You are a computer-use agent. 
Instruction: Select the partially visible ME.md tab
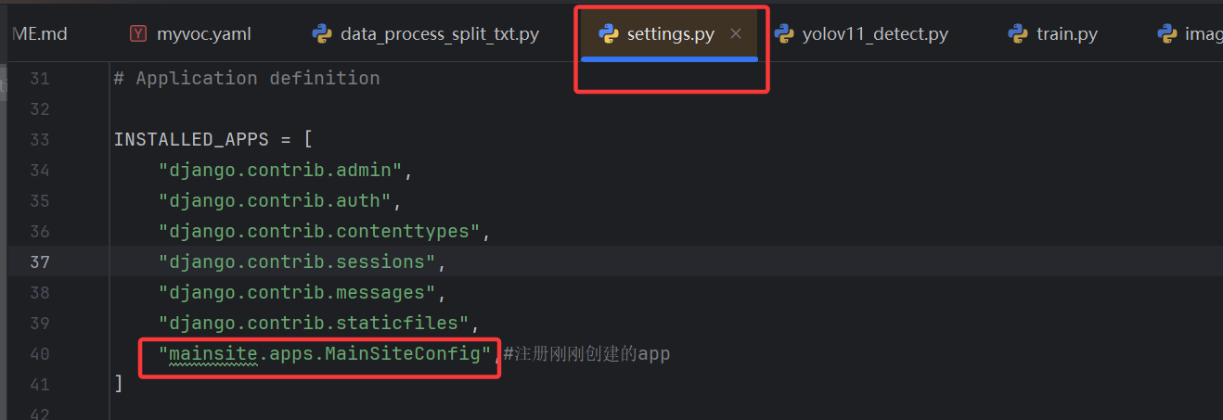(x=39, y=34)
